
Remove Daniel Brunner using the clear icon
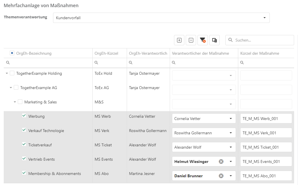[x=221, y=176]
